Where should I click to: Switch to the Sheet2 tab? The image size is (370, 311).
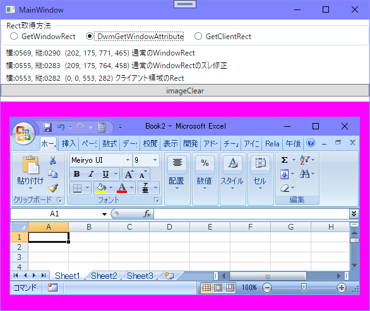(x=104, y=276)
